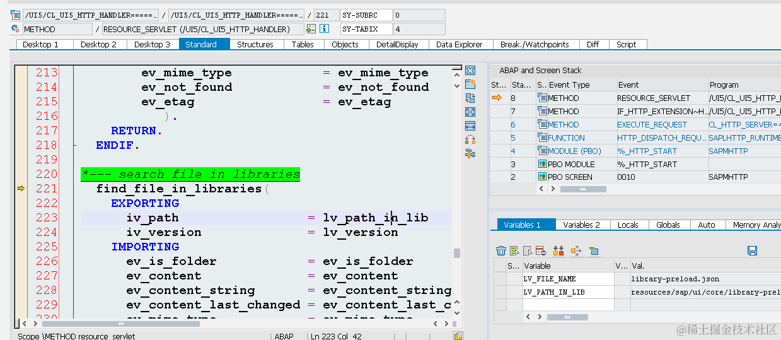Screen dimensions: 781x340
Task: Click the Variable column header
Action: 568,266
